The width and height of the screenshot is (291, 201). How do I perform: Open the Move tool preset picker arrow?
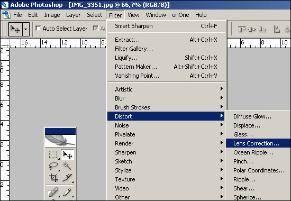26,29
